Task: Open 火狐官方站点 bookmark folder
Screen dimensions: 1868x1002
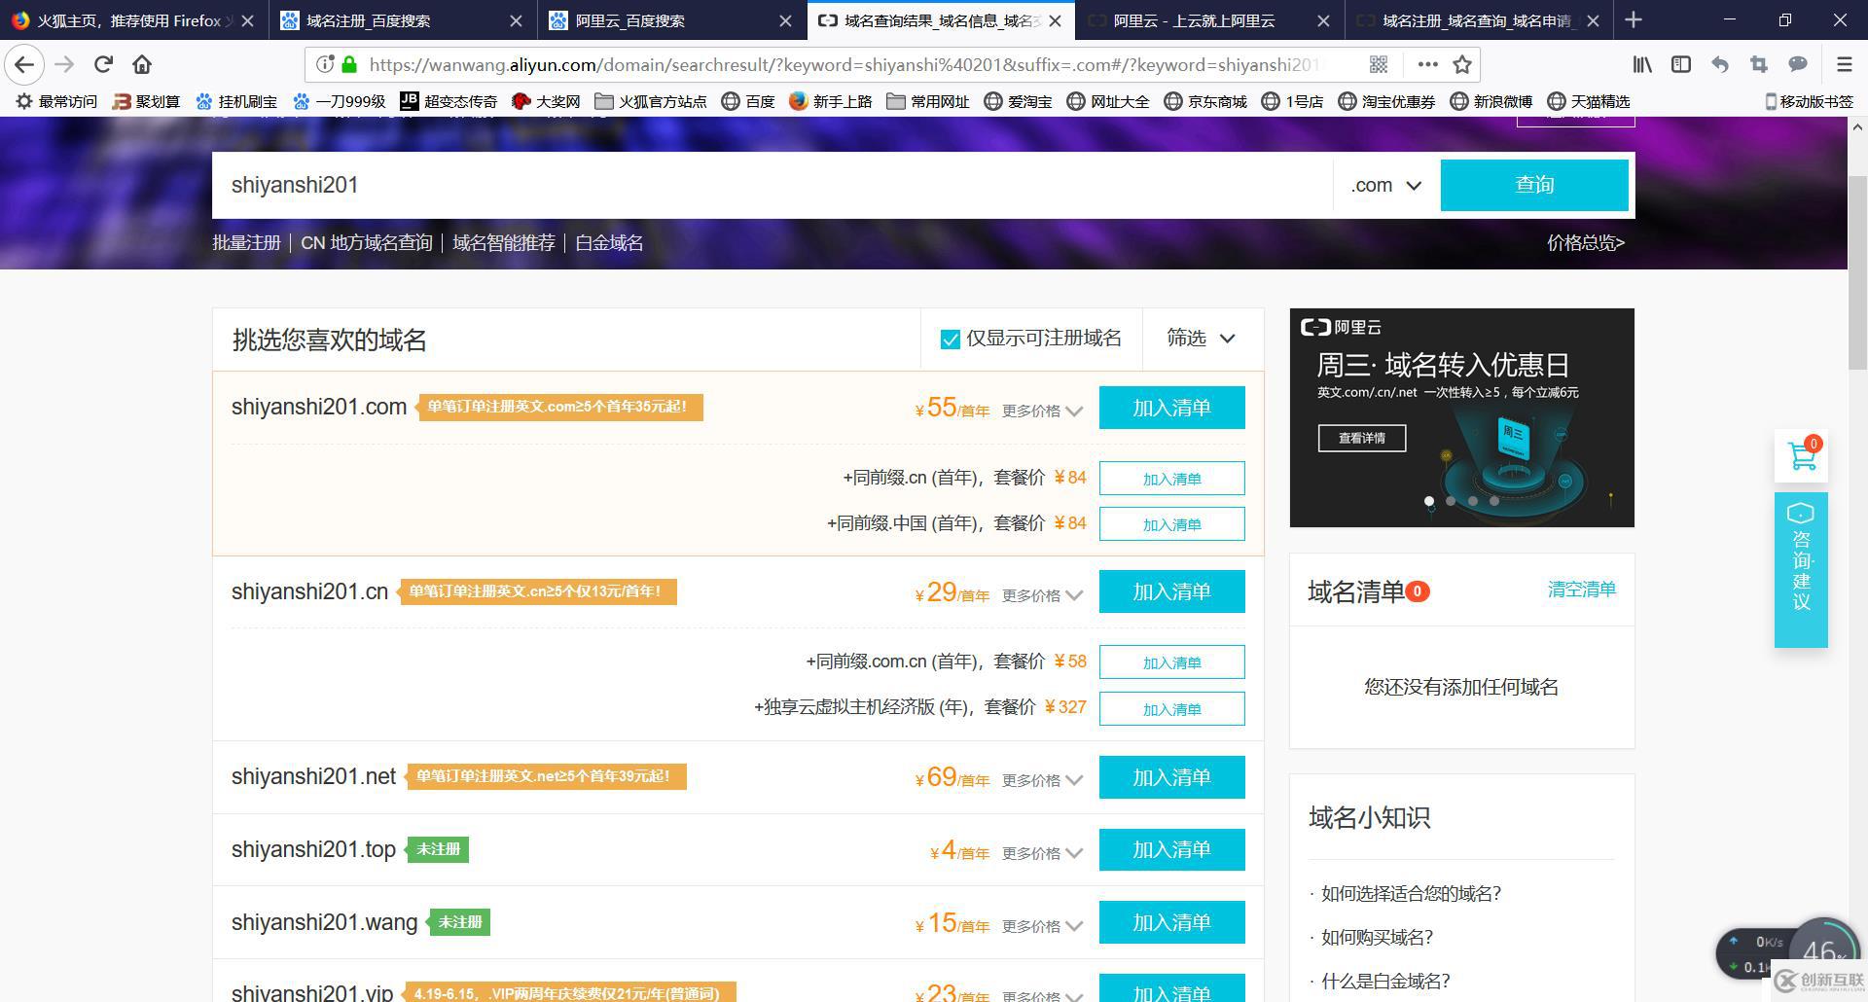Action: coord(651,101)
